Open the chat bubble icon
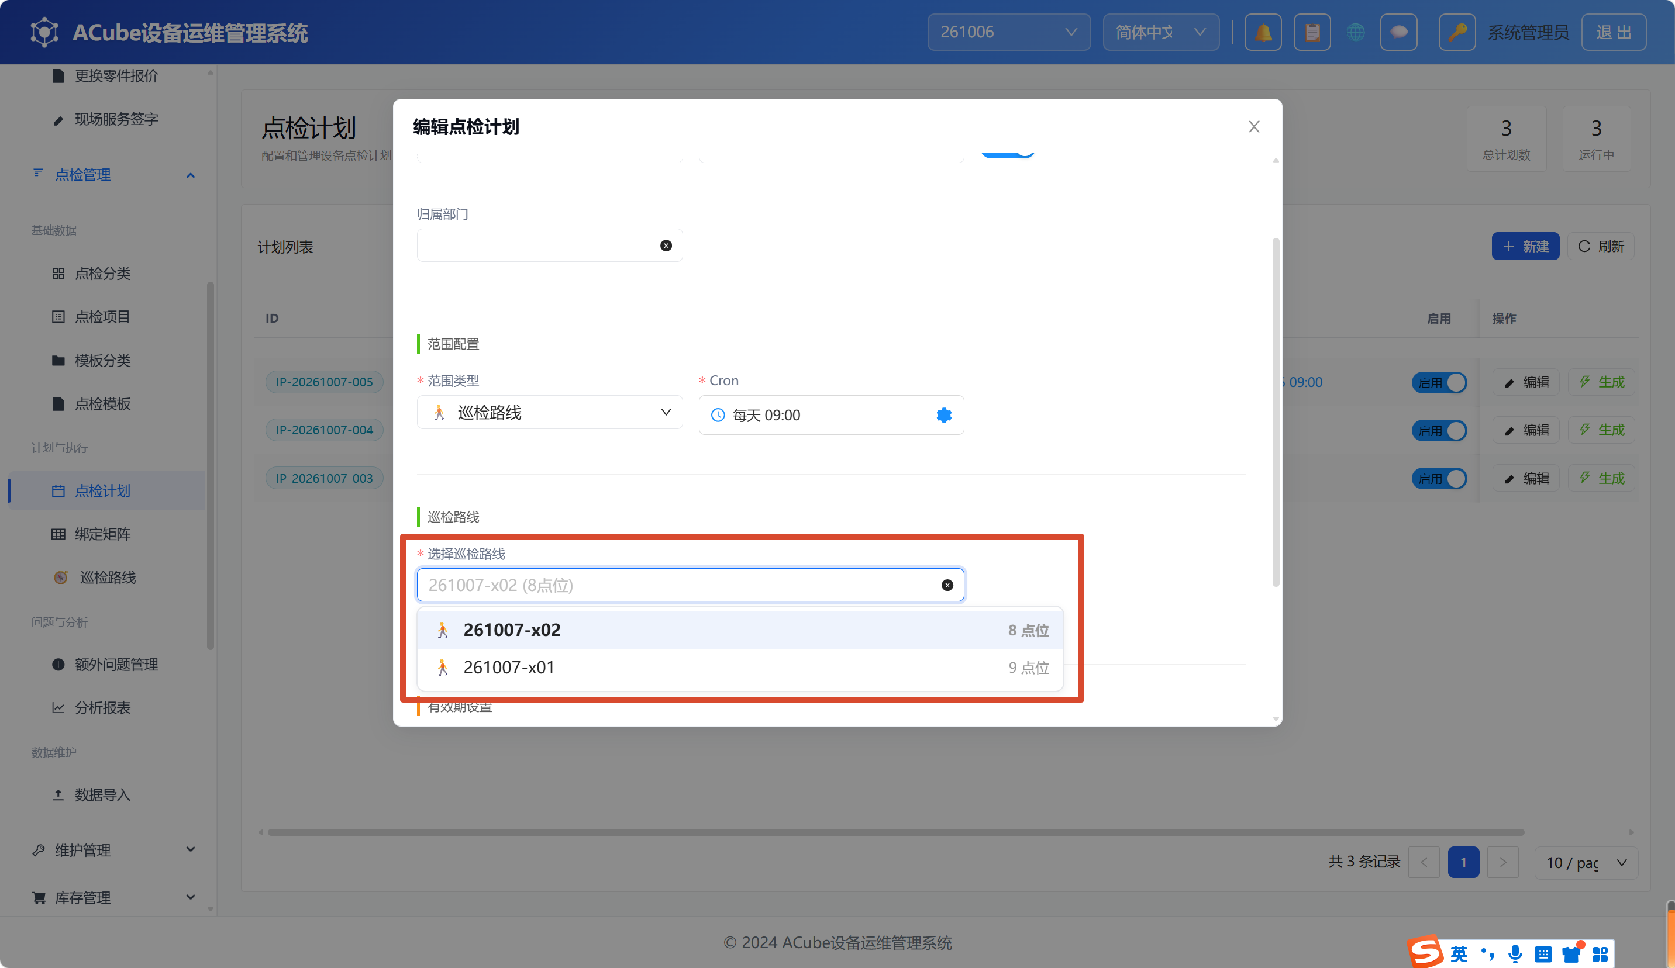The width and height of the screenshot is (1675, 968). 1398,32
